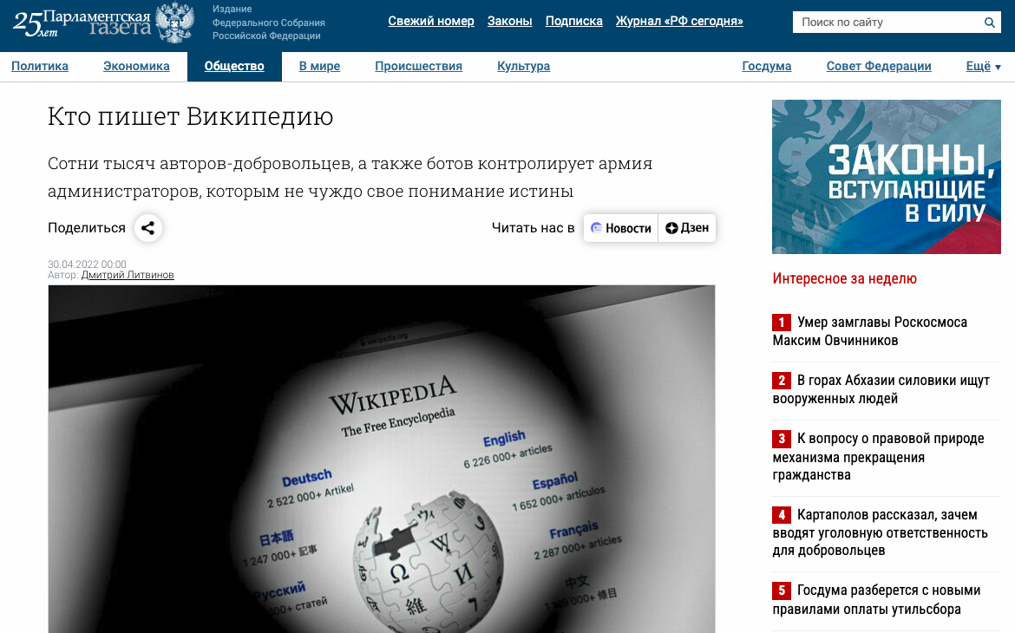1015x633 pixels.
Task: Open story about оплаты утильсбора
Action: pyautogui.click(x=876, y=599)
